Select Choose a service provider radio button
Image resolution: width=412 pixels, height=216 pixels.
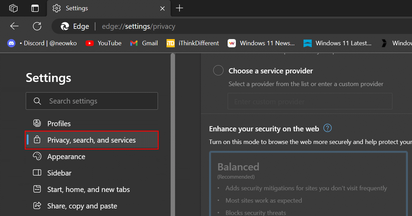[218, 71]
